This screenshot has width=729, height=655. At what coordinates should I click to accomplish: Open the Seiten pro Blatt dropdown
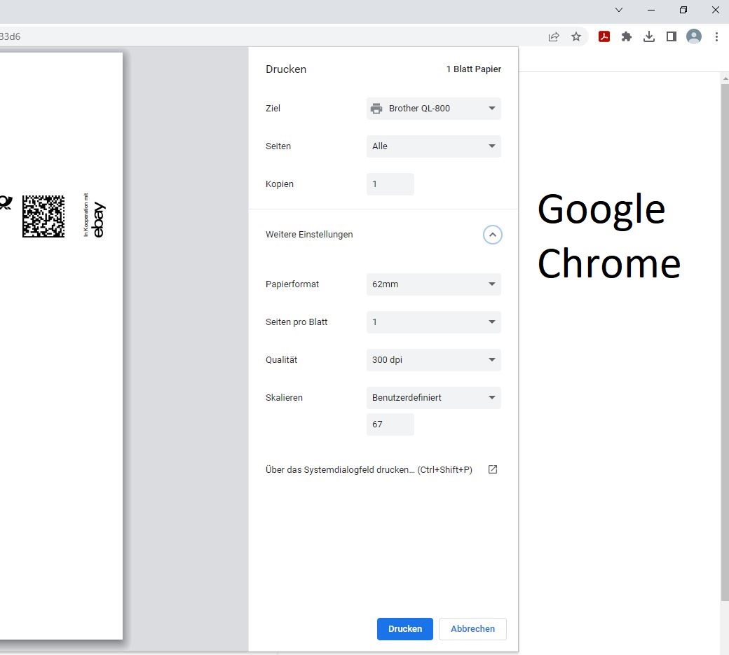(x=433, y=322)
